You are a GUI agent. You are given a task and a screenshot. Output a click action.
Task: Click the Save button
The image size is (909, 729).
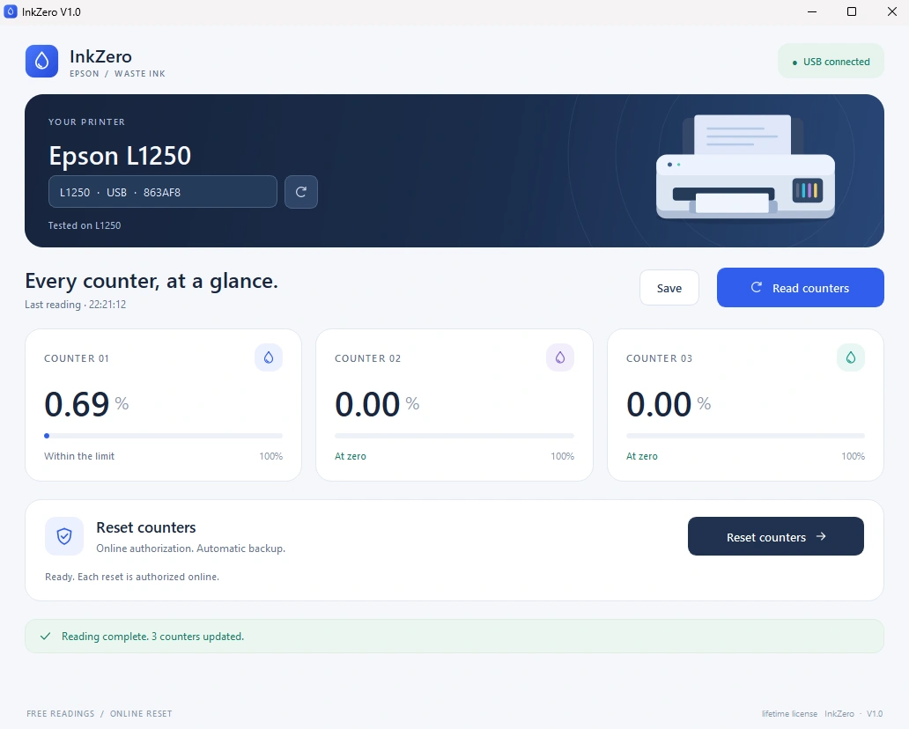point(669,288)
